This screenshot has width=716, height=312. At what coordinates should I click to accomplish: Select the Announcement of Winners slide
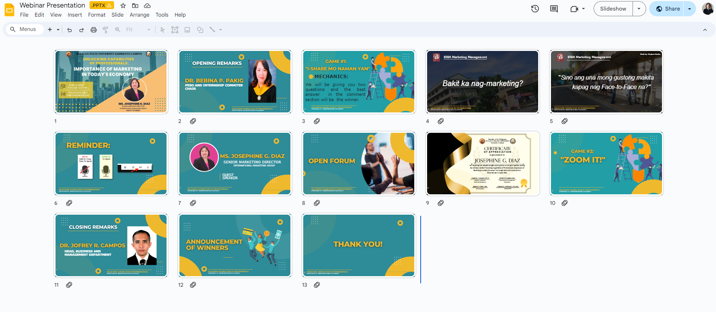click(235, 246)
